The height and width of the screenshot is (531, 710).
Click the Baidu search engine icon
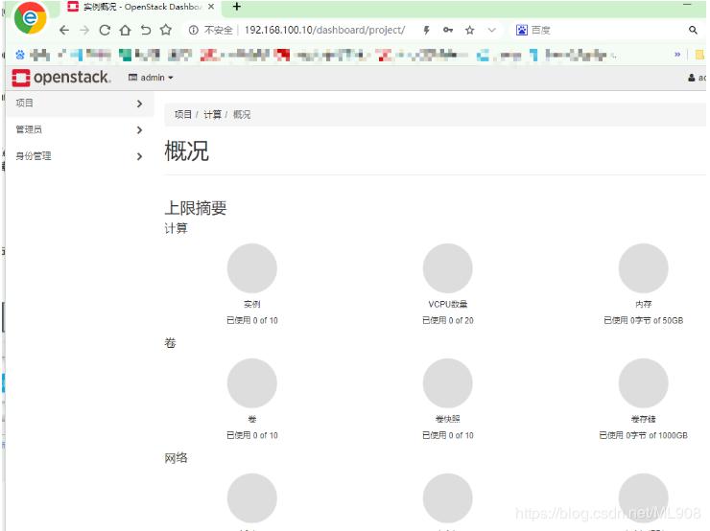[x=522, y=31]
